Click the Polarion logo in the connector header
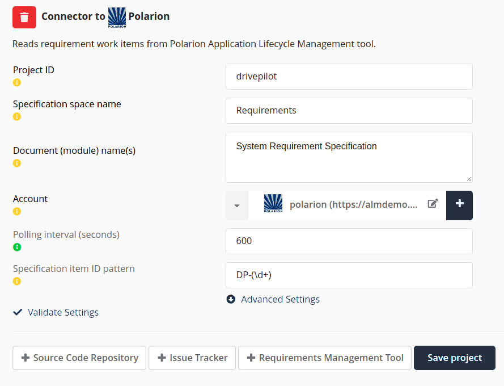This screenshot has width=504, height=386. 117,18
